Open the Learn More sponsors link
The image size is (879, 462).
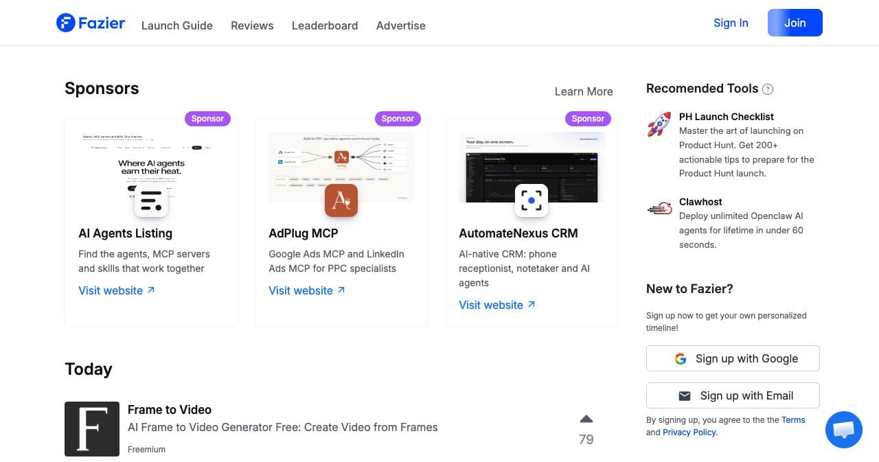coord(584,91)
